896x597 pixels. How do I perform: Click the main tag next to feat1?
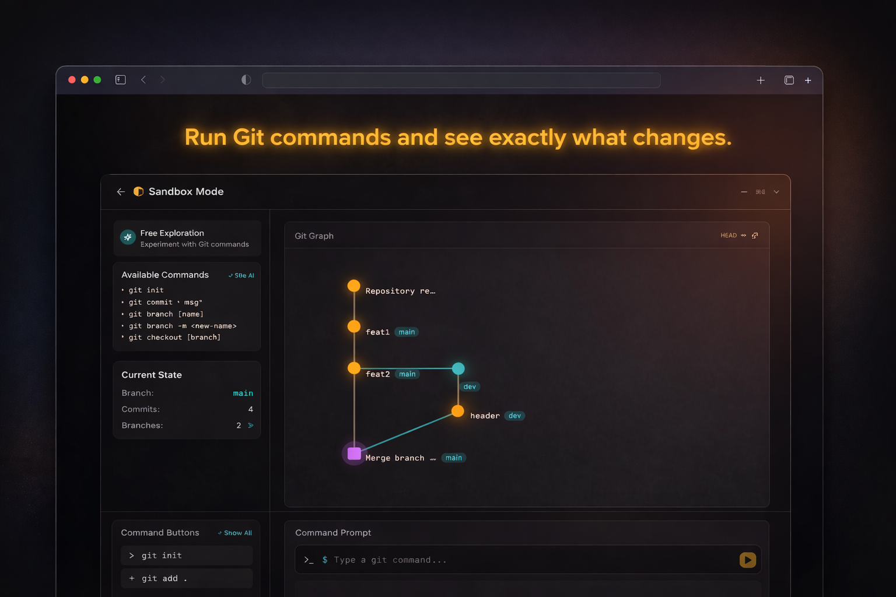(x=407, y=332)
